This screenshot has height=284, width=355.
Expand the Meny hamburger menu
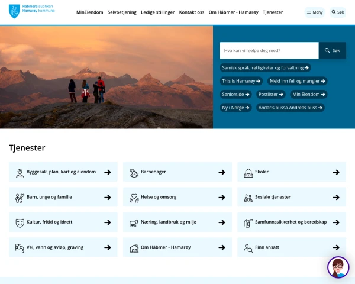pyautogui.click(x=314, y=12)
